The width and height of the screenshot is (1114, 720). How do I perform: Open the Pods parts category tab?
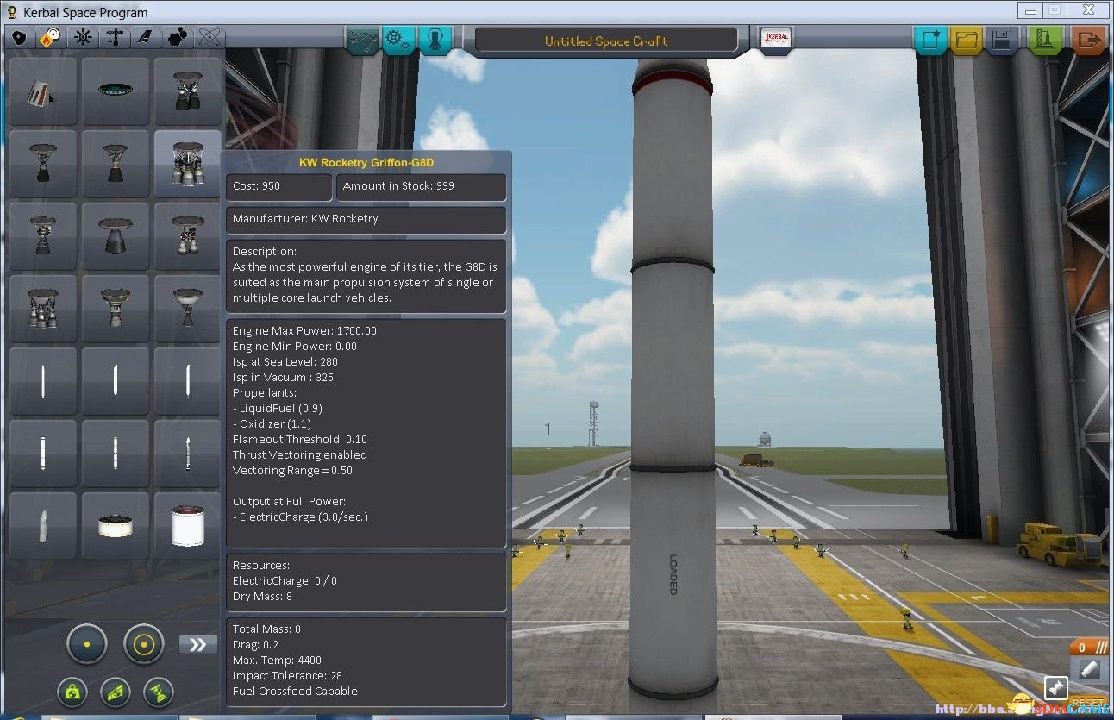tap(19, 38)
